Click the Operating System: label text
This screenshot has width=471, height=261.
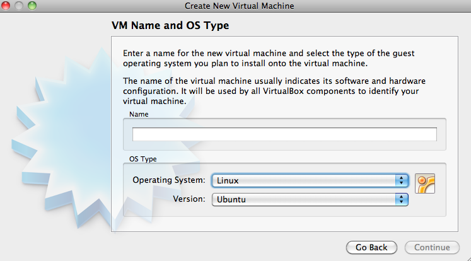click(x=169, y=180)
